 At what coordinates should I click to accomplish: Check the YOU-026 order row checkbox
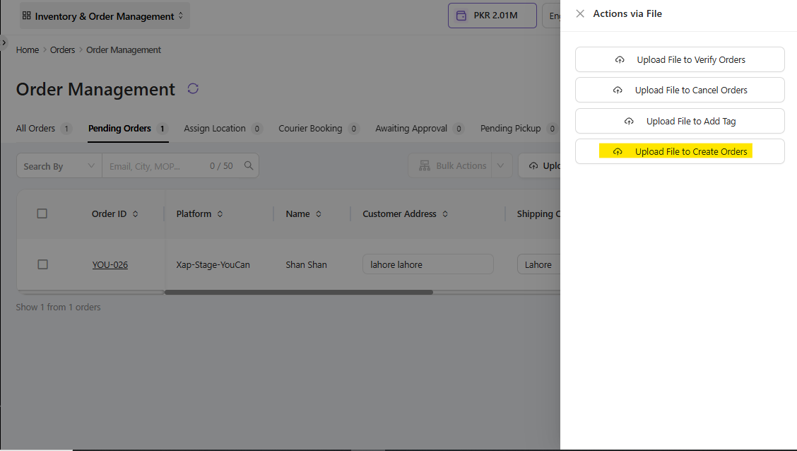[42, 264]
